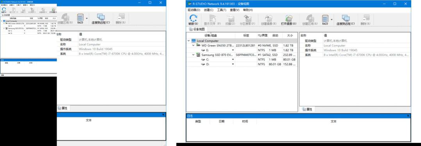Open the E: drive dropdown arrow in the right window
This screenshot has width=421, height=146.
pos(233,50)
